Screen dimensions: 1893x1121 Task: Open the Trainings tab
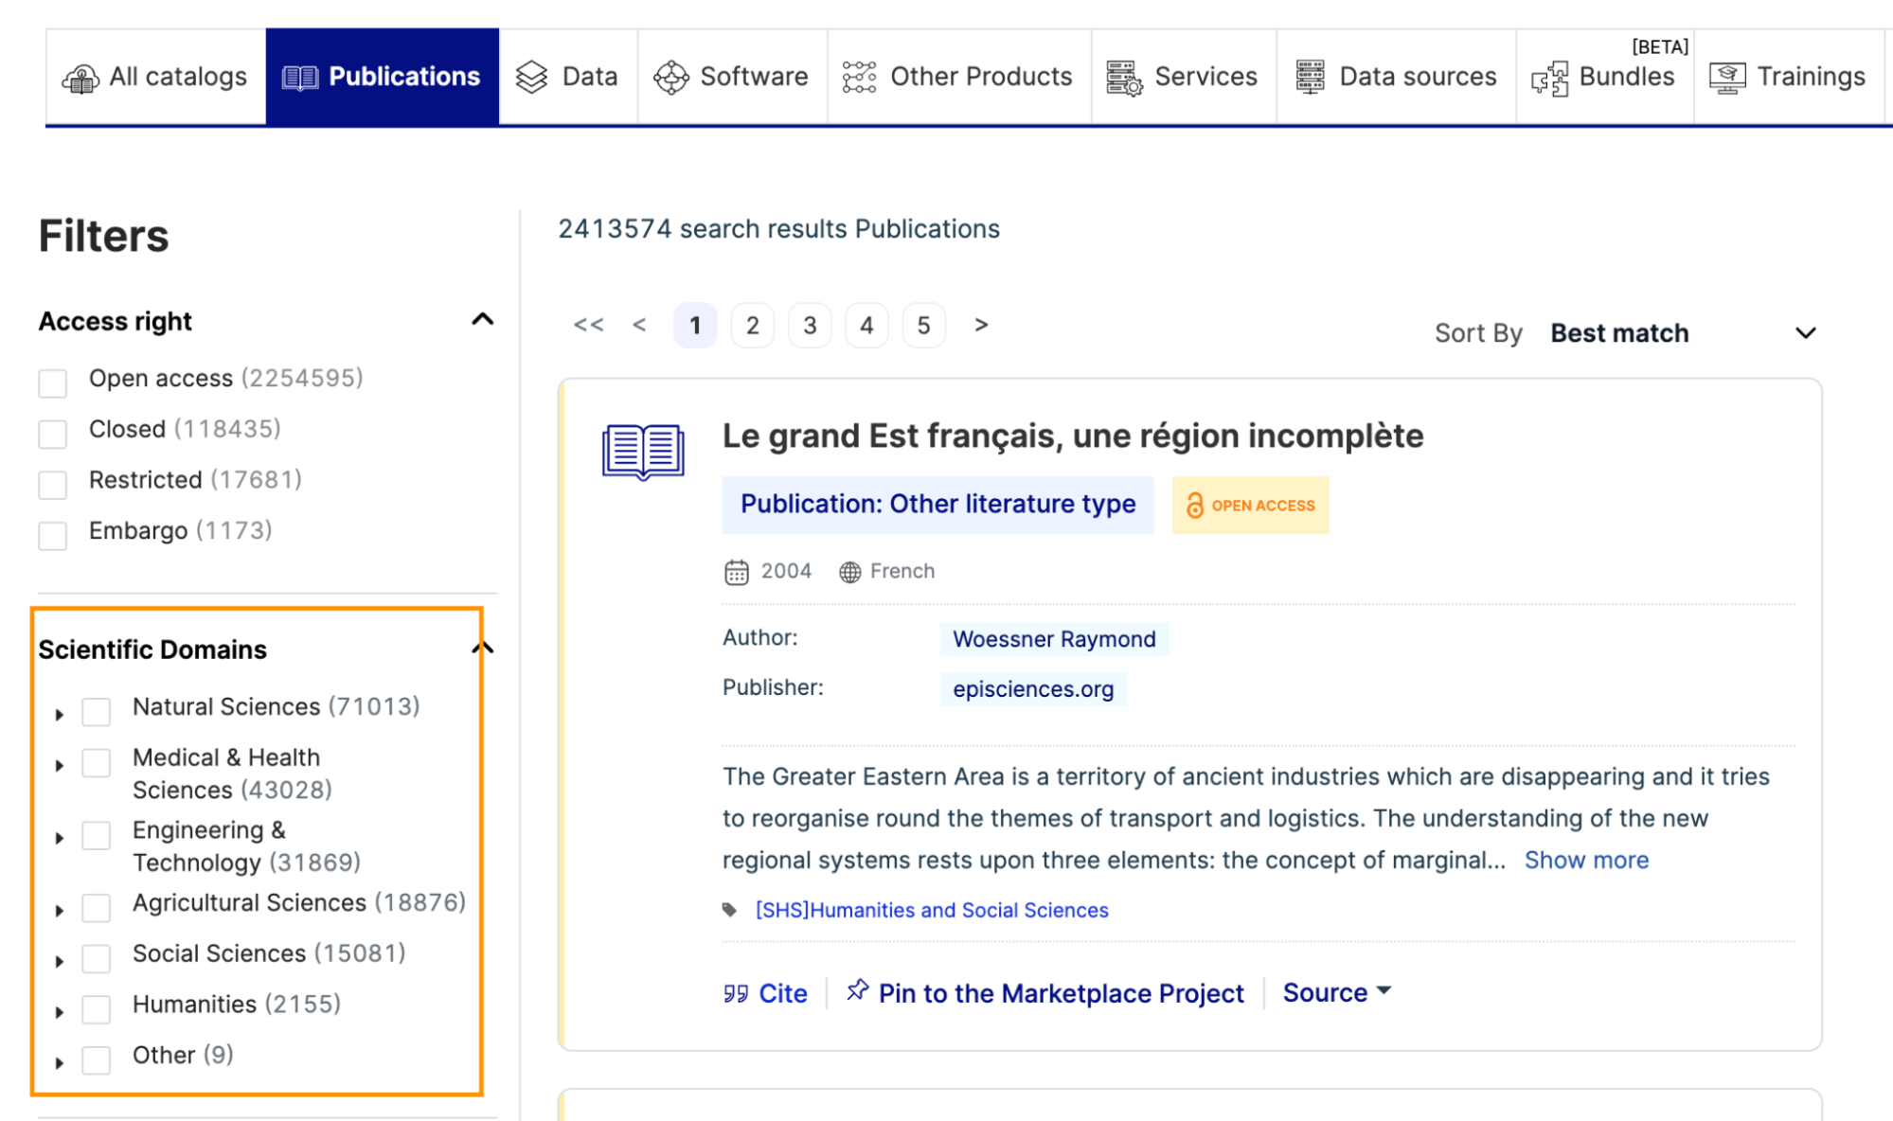tap(1788, 77)
